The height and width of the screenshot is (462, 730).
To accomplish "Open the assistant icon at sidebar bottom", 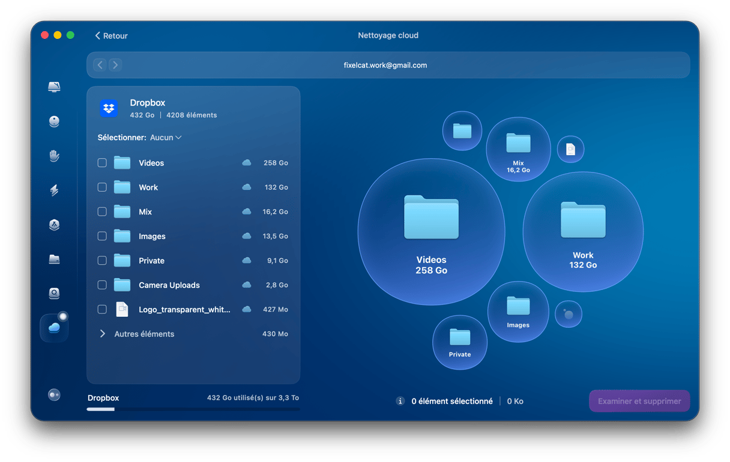I will click(x=54, y=395).
